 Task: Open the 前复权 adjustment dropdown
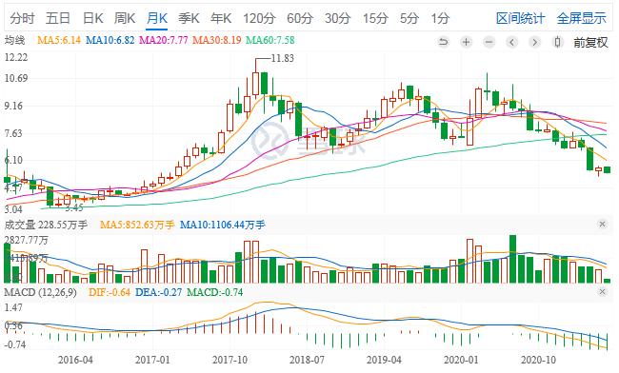click(x=590, y=42)
